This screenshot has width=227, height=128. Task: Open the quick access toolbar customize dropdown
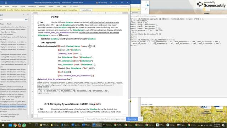17,2
